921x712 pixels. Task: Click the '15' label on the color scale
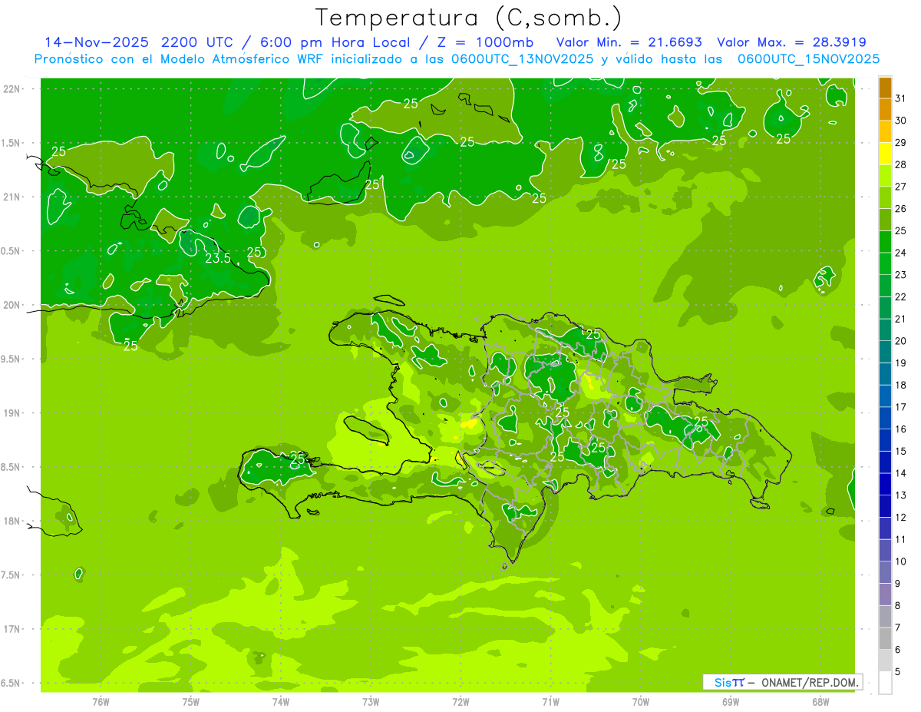click(900, 451)
